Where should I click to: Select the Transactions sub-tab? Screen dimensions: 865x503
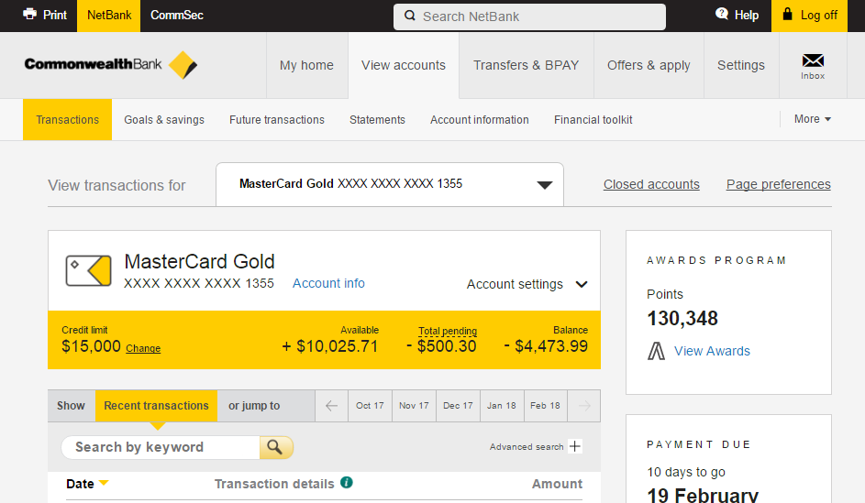point(67,119)
